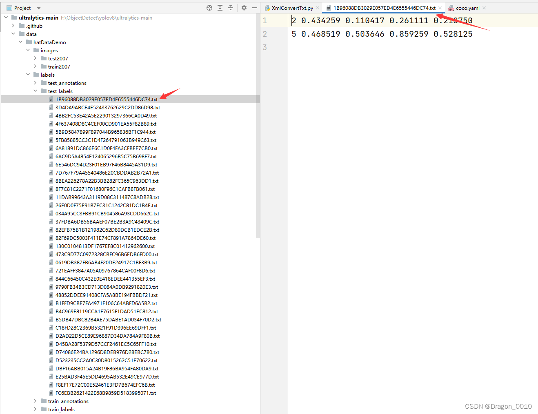
Task: Click file icon of 5FB85885CC3C1D4F264791063B949C63.txt
Action: click(51, 140)
